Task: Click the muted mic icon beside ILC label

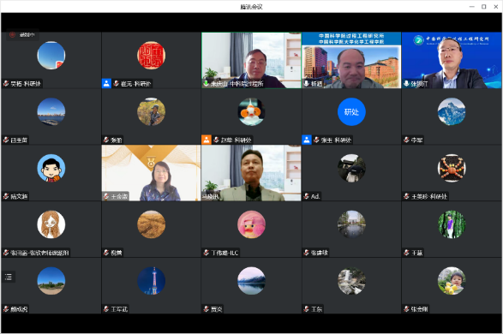Action: tap(207, 253)
